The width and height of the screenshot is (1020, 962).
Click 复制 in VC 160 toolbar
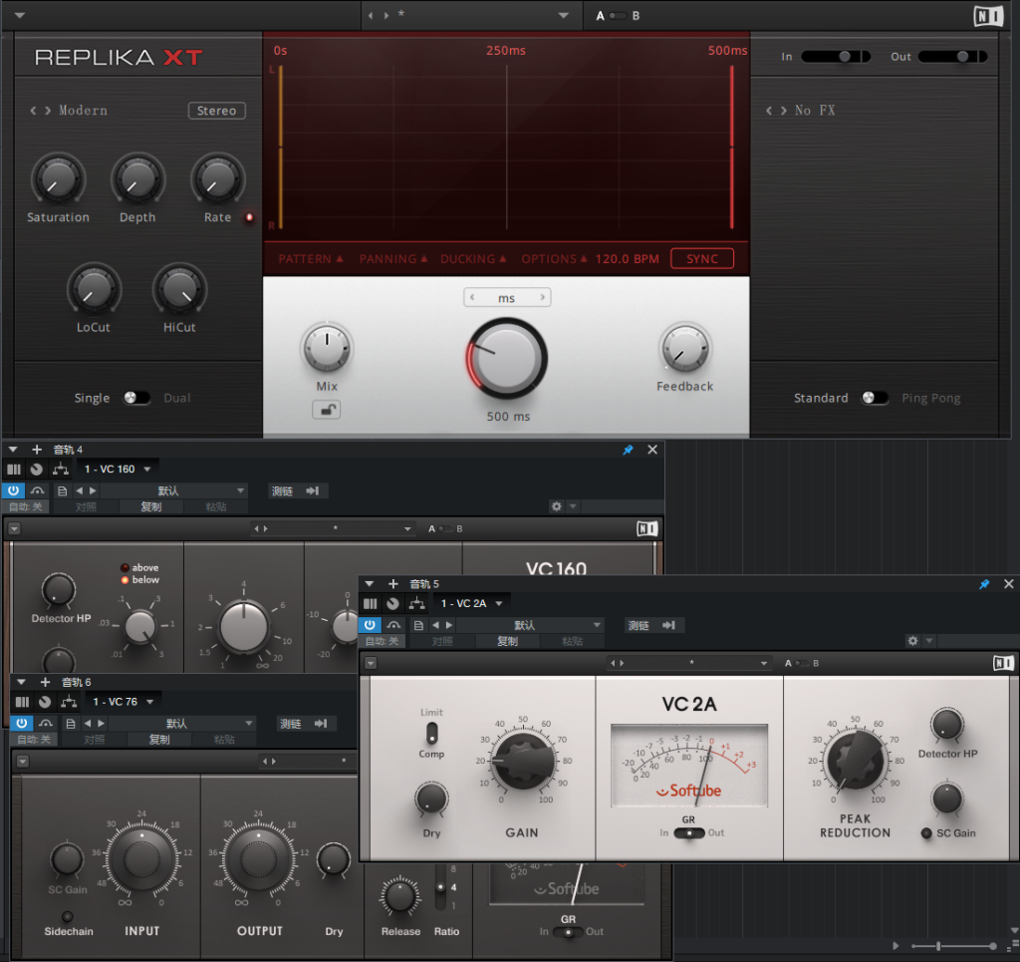(x=151, y=507)
